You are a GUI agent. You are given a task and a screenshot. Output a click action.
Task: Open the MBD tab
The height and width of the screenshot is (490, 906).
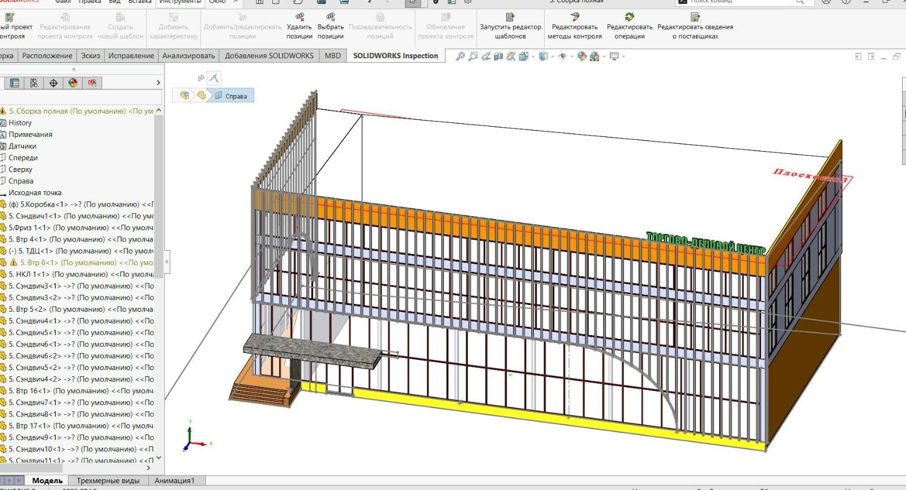(332, 55)
